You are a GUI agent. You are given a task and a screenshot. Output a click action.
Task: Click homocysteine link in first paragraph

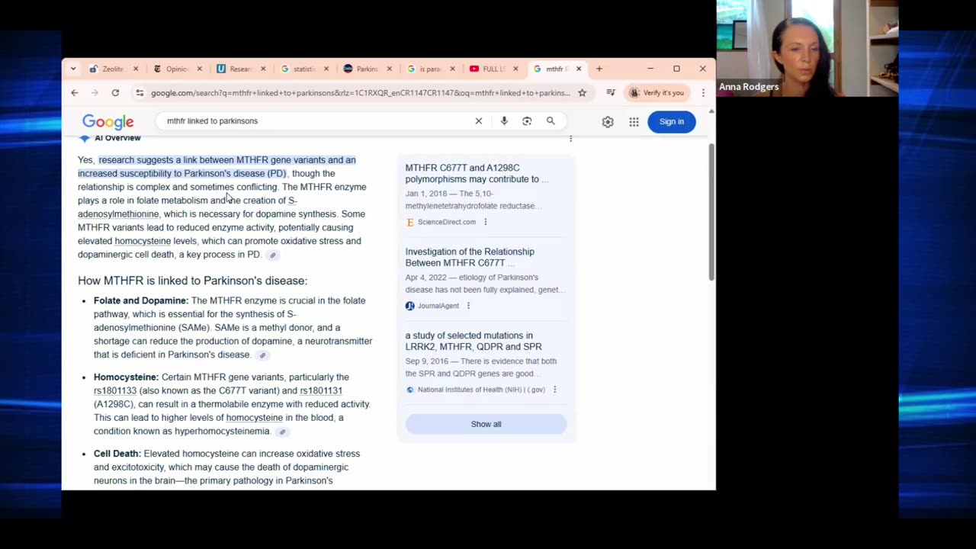click(143, 241)
